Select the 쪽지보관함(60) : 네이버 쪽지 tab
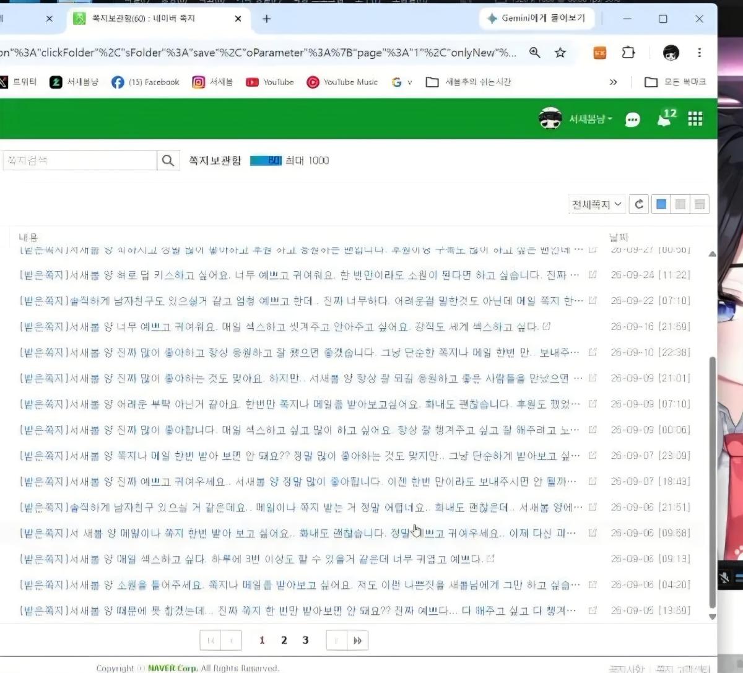Screen dimensions: 743x673 157,19
